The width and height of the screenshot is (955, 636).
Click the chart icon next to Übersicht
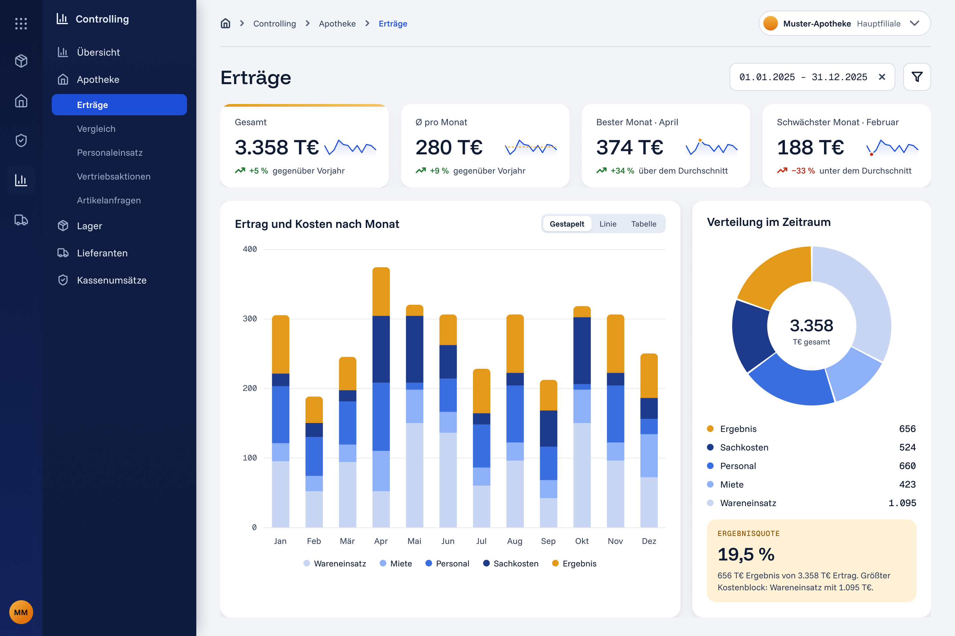click(x=63, y=52)
